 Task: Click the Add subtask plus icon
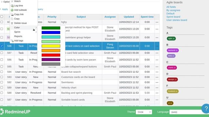(x=12, y=10)
